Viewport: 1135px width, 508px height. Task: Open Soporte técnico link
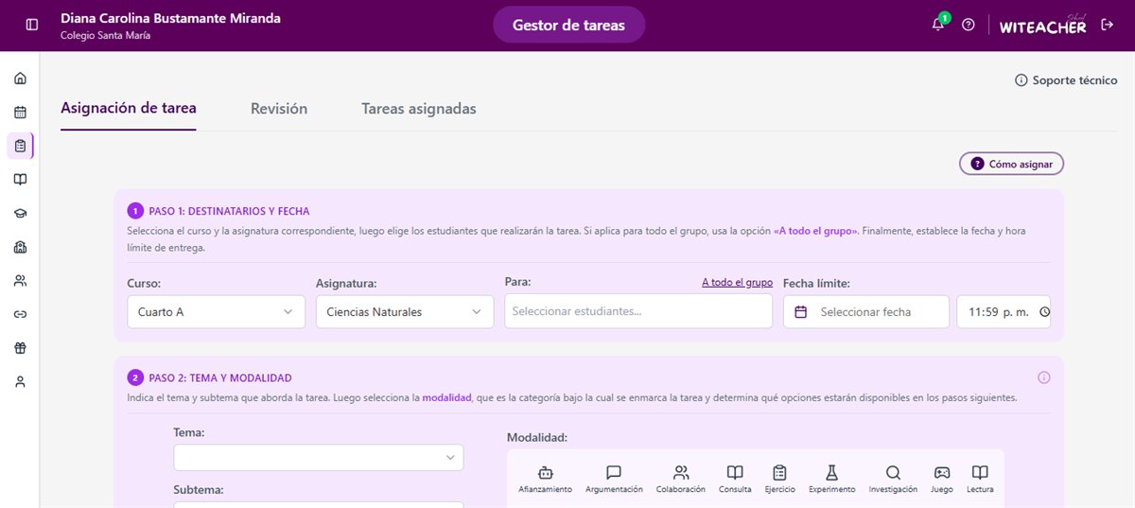coord(1066,80)
